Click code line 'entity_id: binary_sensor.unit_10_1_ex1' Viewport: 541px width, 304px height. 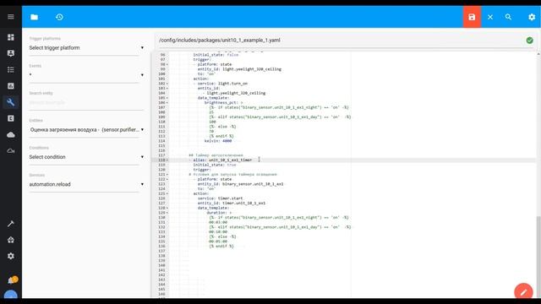(240, 184)
